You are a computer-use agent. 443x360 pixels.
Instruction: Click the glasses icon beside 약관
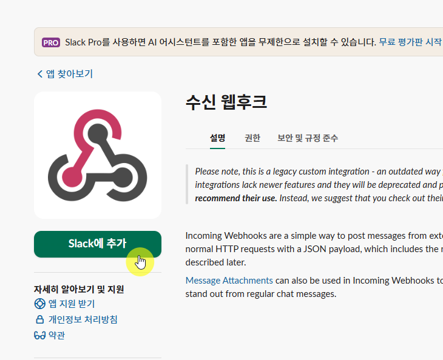[x=40, y=336]
